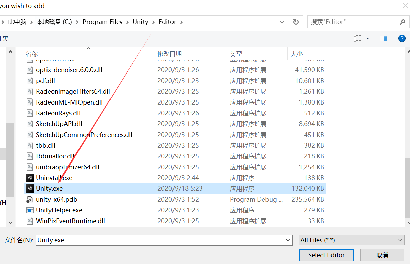Click the unity_x64.pdb file icon

pos(30,199)
